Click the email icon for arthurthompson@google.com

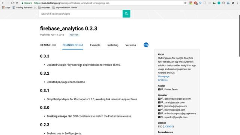point(159,113)
